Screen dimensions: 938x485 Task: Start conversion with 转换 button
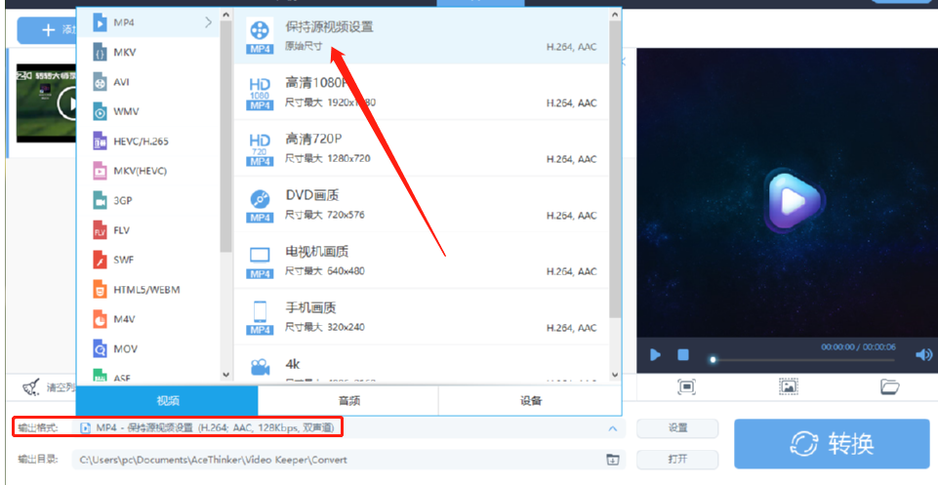pyautogui.click(x=833, y=444)
